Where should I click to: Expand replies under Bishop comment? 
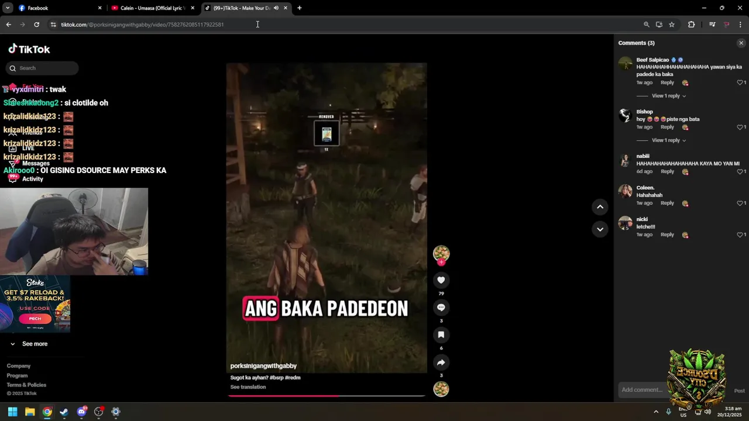[x=669, y=140]
